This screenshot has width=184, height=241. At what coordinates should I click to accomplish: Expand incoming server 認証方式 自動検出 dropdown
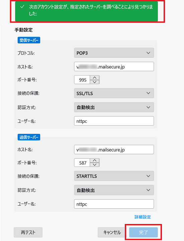click(114, 107)
